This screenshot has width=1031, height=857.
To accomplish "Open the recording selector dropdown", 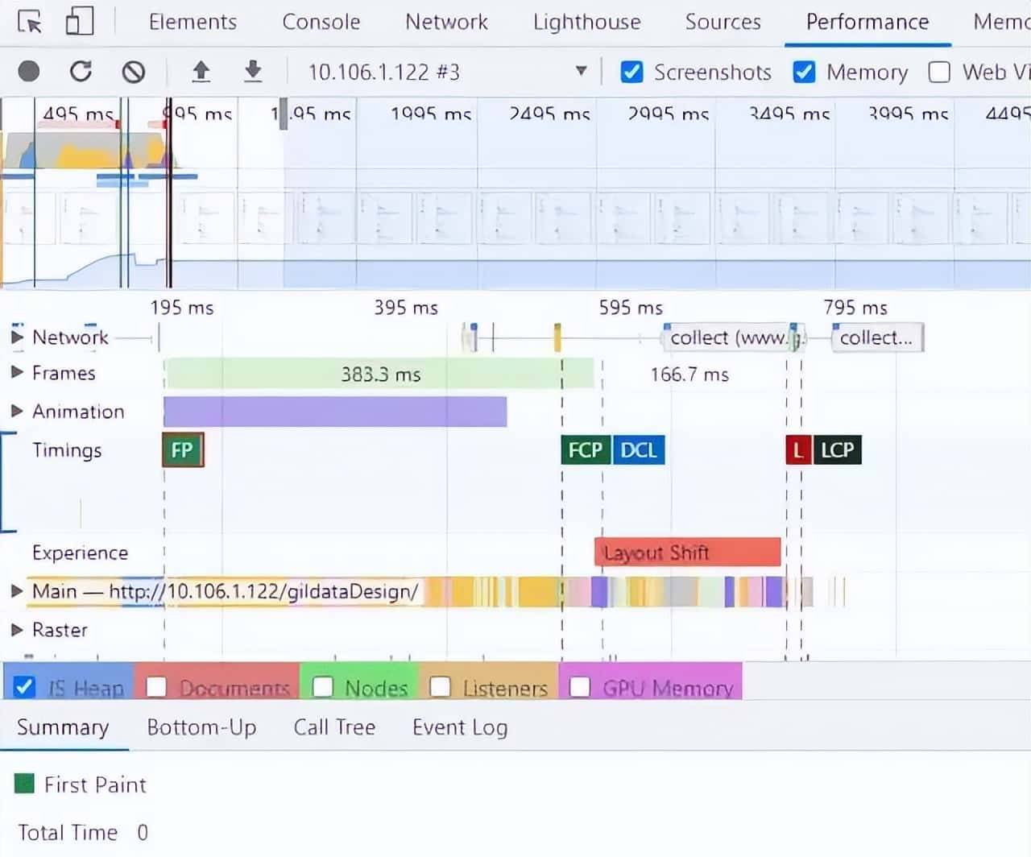I will point(581,72).
